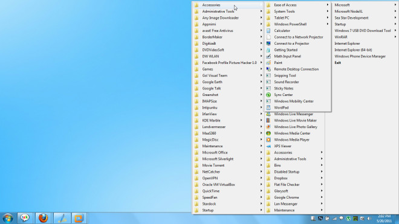The width and height of the screenshot is (399, 224).
Task: Open the Windows Start button
Action: (8, 218)
